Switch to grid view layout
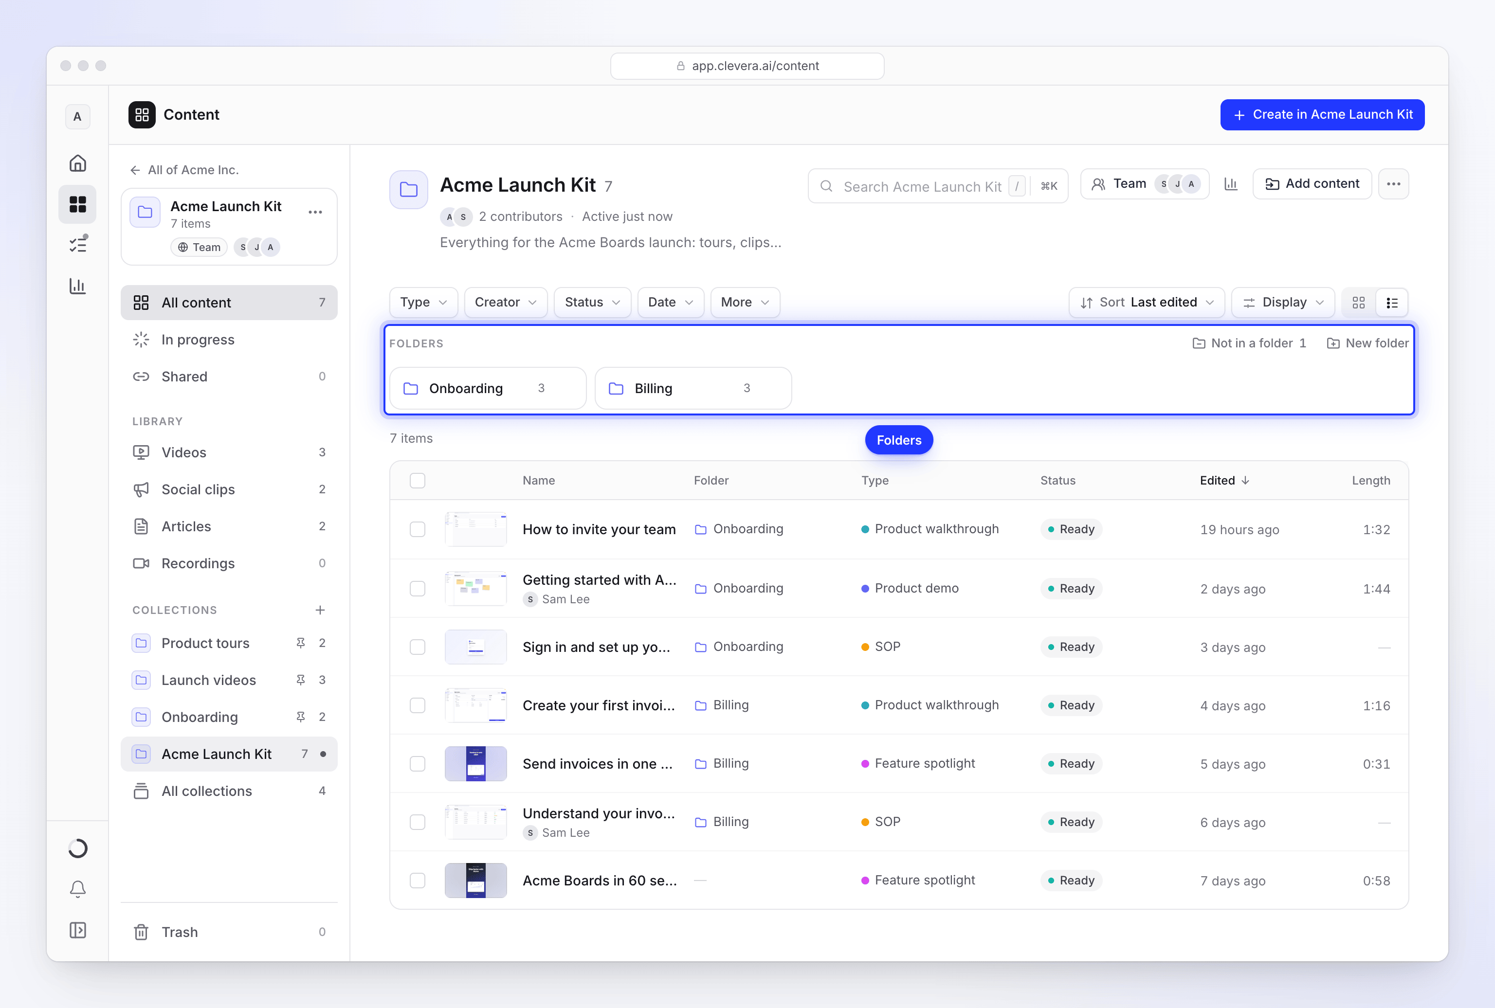 (x=1359, y=303)
